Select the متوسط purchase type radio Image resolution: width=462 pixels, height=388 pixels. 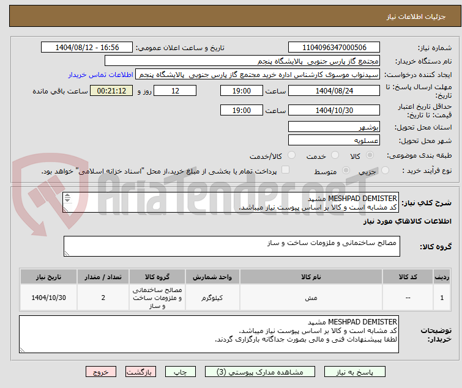point(346,170)
